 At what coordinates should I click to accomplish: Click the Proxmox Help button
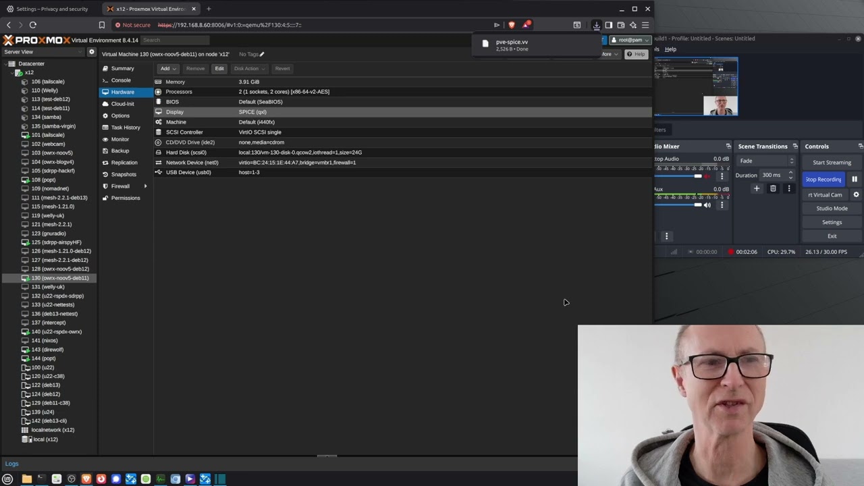click(x=636, y=54)
